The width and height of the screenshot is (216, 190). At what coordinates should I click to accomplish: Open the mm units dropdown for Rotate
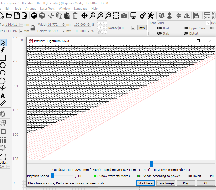pyautogui.click(x=142, y=28)
